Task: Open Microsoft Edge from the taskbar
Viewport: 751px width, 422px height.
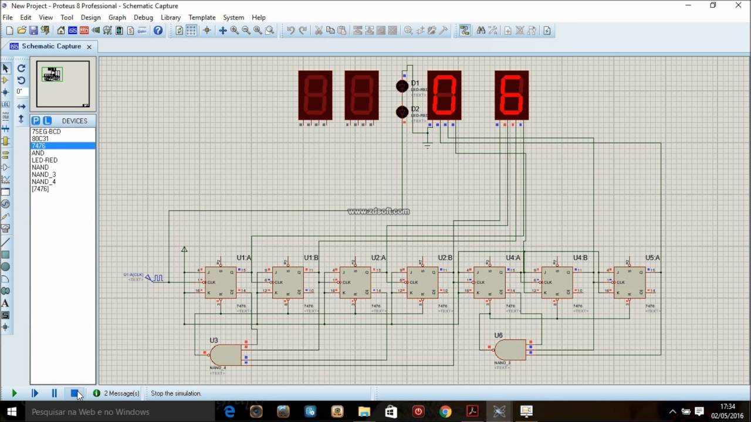Action: 229,411
